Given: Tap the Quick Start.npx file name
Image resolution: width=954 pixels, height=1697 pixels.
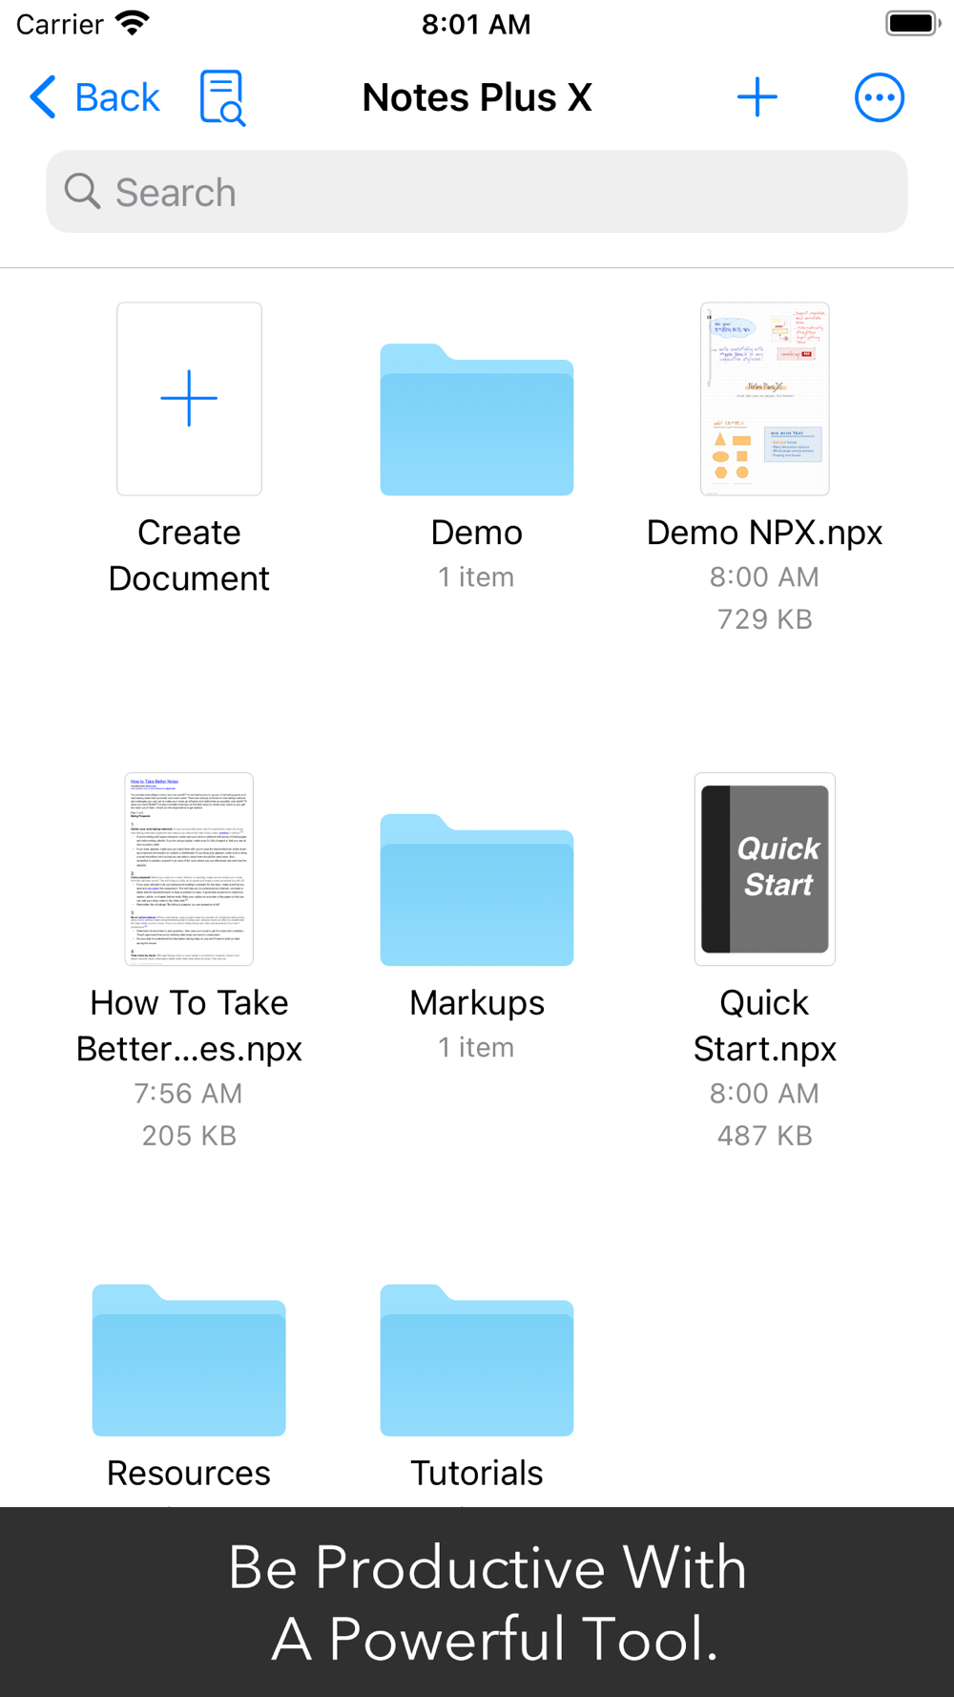Looking at the screenshot, I should click(765, 1026).
